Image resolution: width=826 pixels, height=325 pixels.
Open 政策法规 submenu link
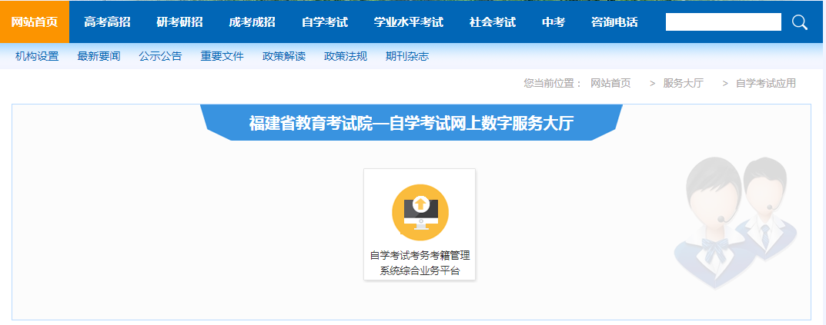[x=346, y=56]
